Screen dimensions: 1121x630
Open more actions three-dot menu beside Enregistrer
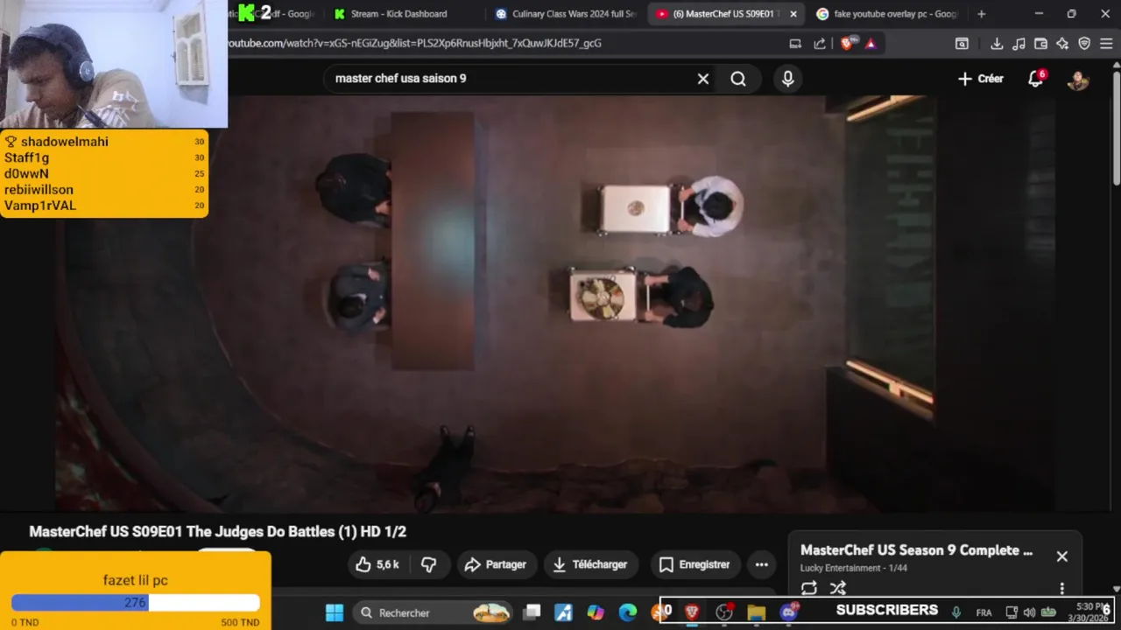point(761,564)
